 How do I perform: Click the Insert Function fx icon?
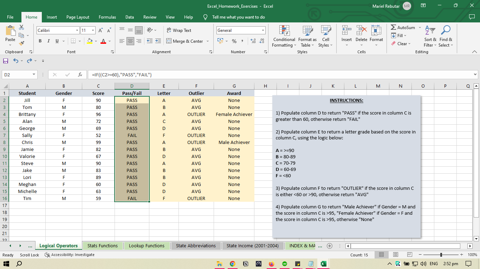tap(80, 75)
